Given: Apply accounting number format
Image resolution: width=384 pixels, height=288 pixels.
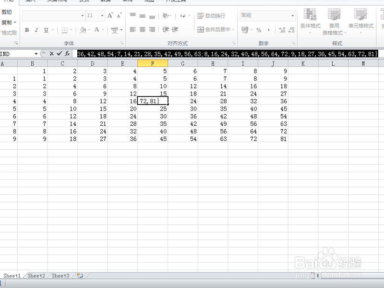Looking at the screenshot, I should [245, 30].
